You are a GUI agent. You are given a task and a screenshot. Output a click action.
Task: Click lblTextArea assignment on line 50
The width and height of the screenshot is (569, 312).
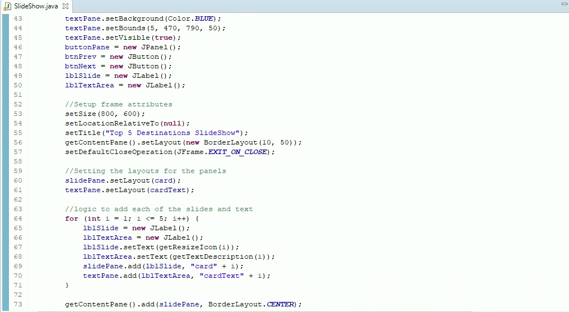[125, 85]
